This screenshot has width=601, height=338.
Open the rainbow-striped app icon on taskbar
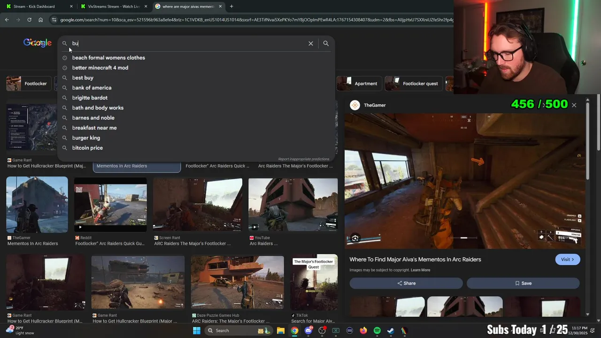click(x=404, y=330)
